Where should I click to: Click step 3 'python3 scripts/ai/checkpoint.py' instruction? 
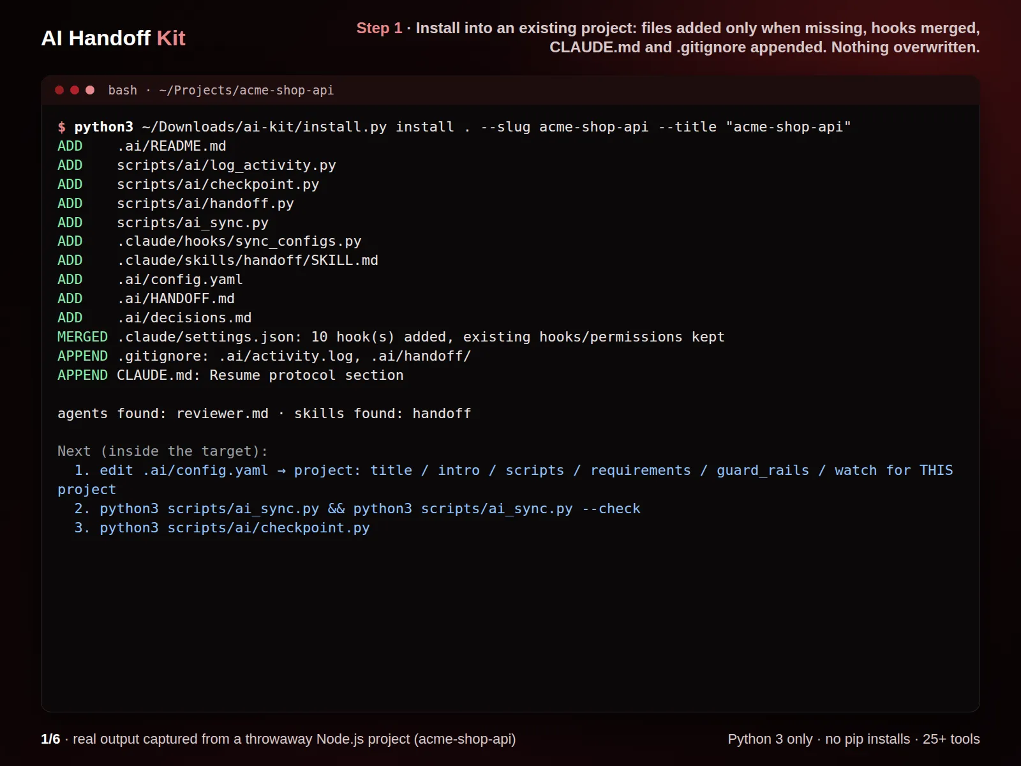tap(222, 528)
